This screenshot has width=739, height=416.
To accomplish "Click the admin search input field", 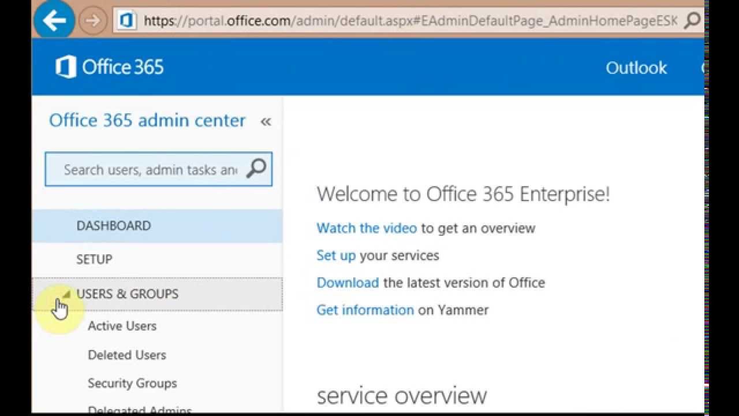I will 149,169.
